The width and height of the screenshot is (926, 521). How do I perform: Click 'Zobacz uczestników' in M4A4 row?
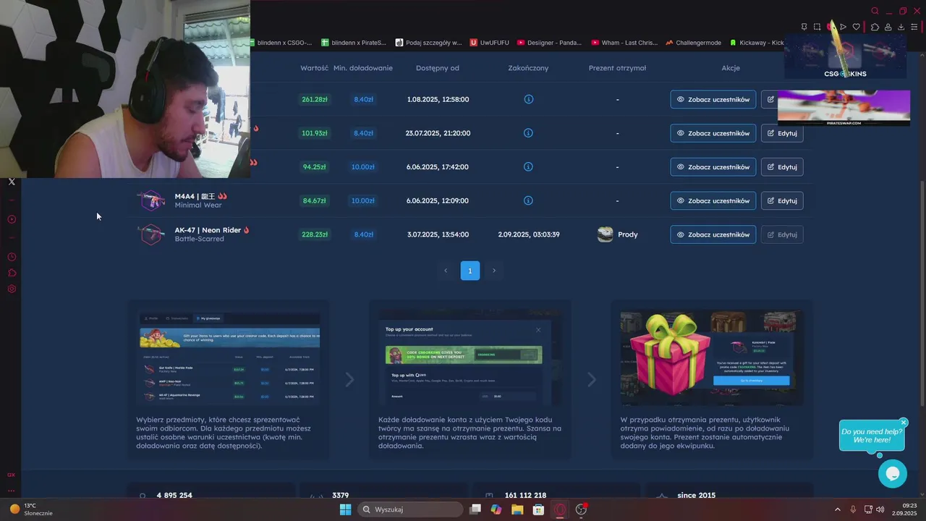[713, 200]
